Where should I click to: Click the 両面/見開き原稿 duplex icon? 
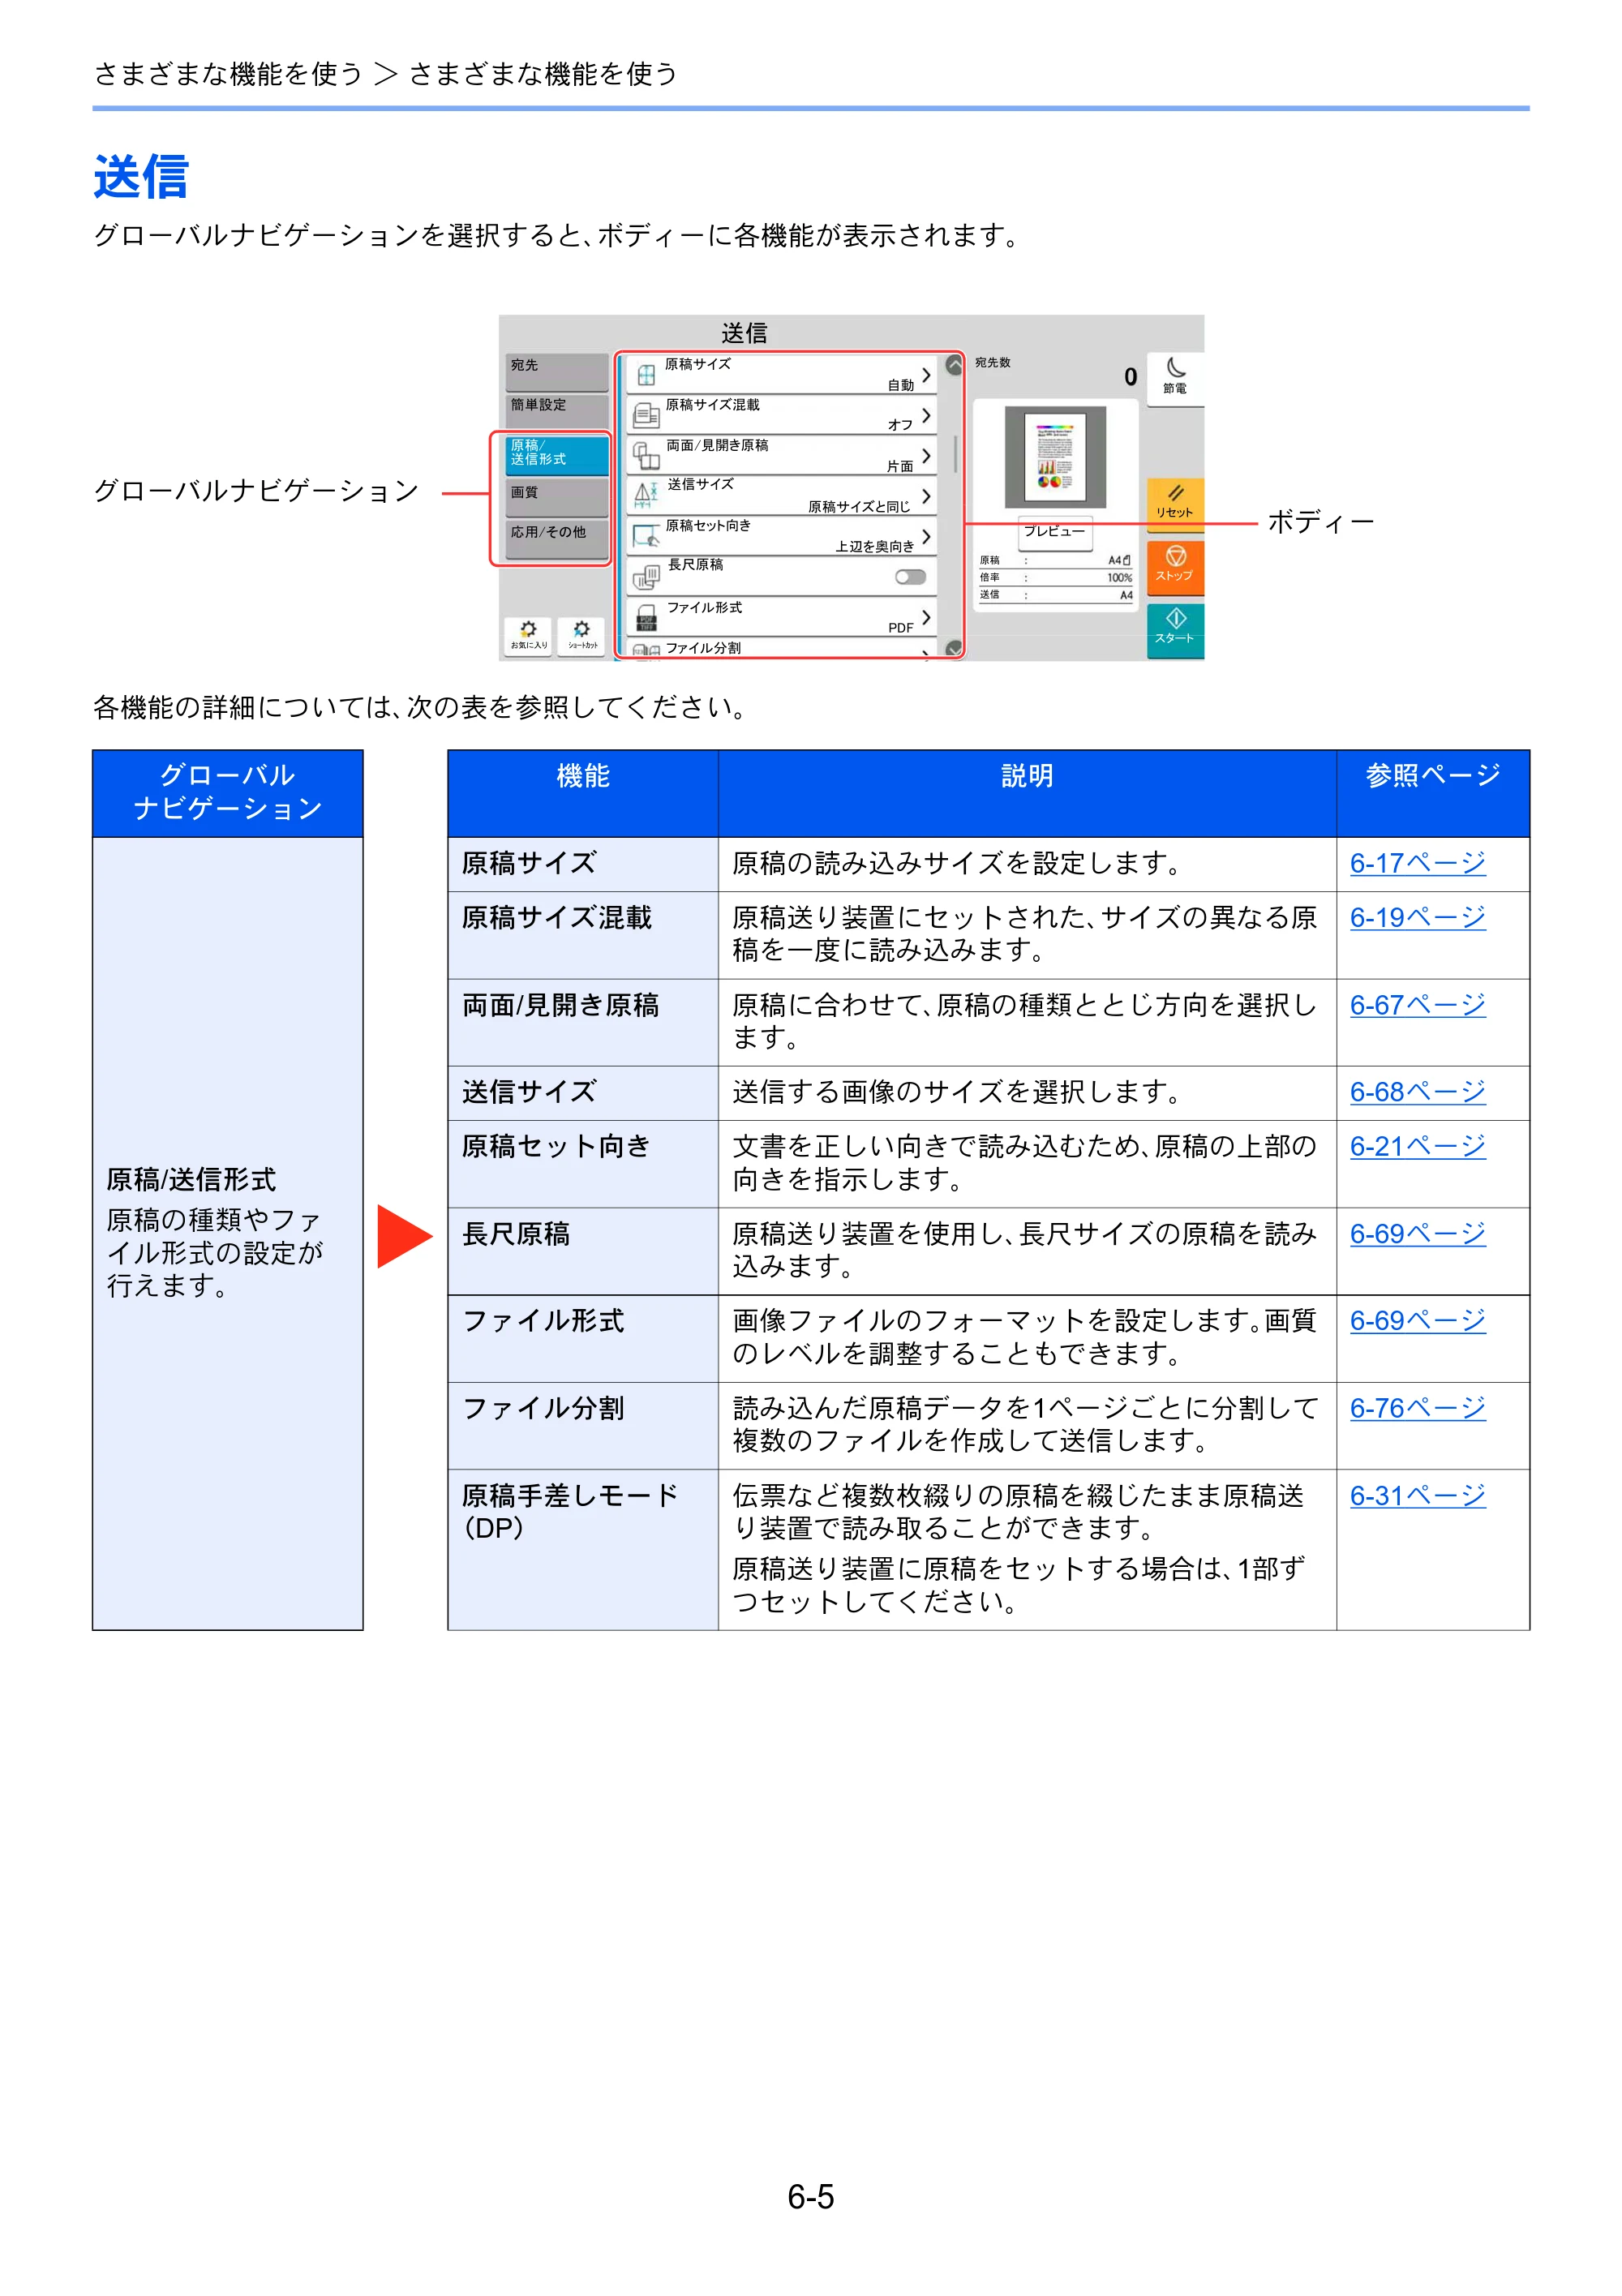(646, 455)
